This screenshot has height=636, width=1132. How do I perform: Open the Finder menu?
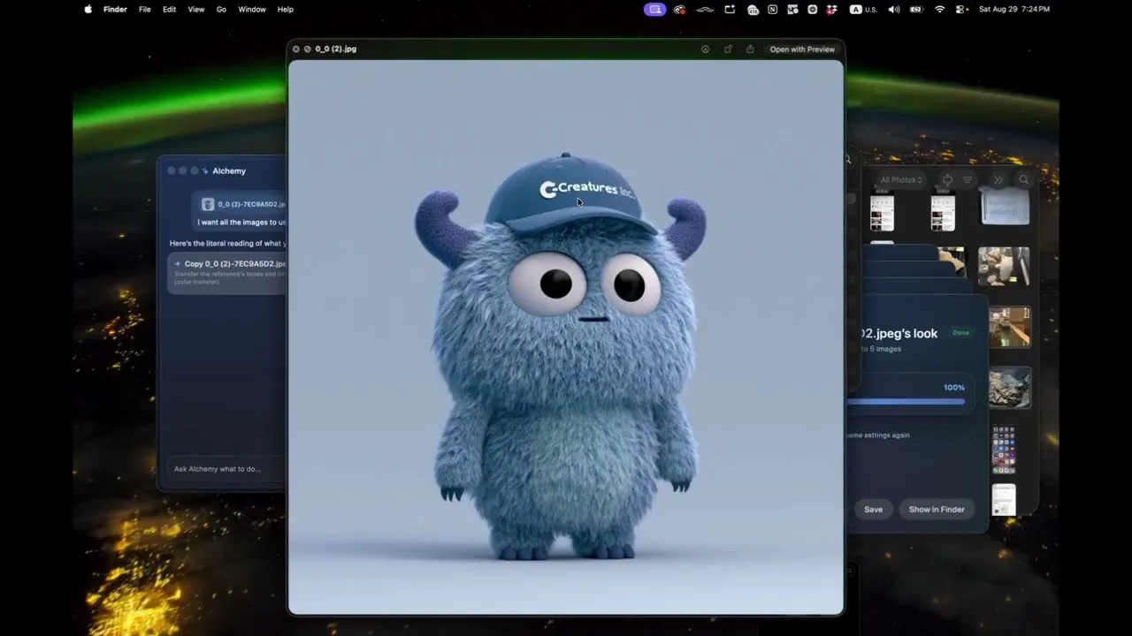(115, 9)
